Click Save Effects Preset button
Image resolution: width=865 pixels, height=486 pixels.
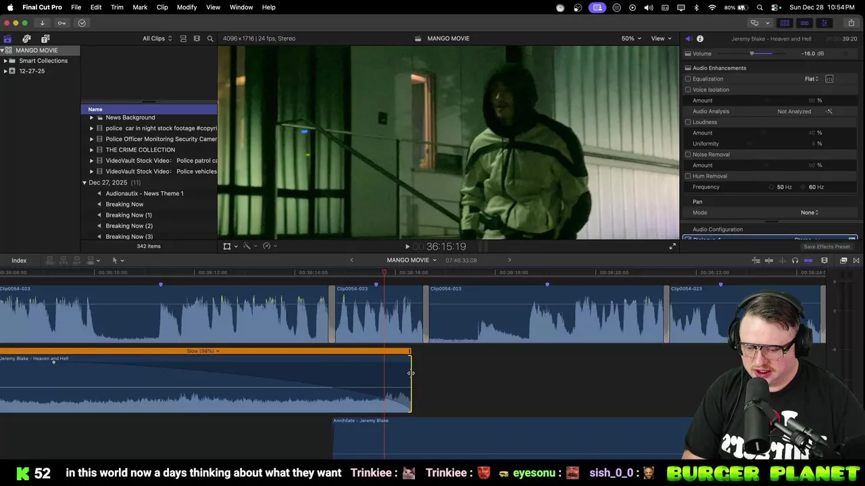[826, 246]
